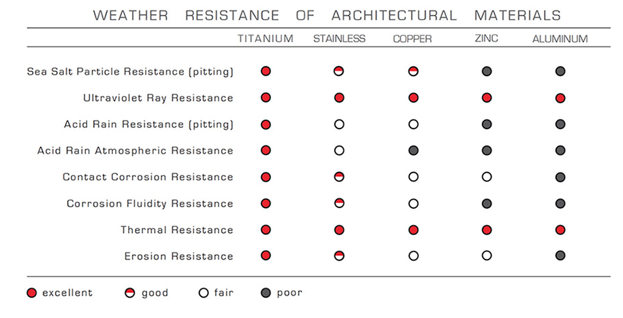Click Titanium's Sea Salt Particle Resistance red dot

(266, 71)
